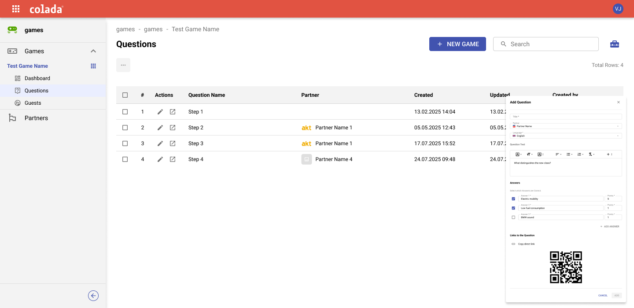Collapse the Games section chevron
The image size is (634, 308).
pyautogui.click(x=93, y=51)
